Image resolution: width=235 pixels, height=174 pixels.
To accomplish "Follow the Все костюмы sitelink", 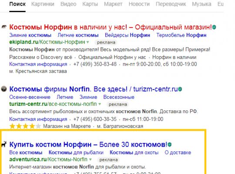I will 26,153.
